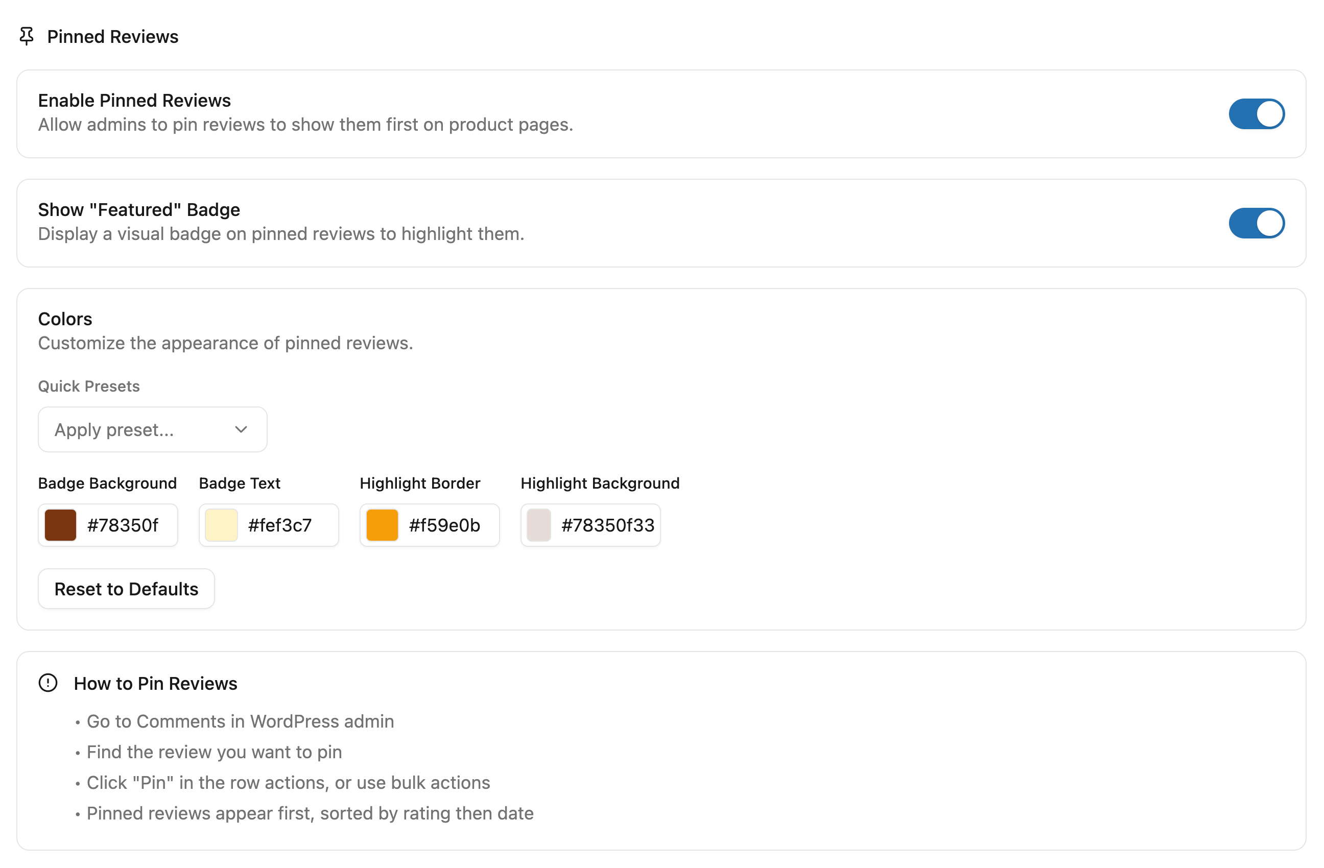The image size is (1324, 868).
Task: Focus the Highlight Border hex field #f59e0b
Action: click(444, 525)
